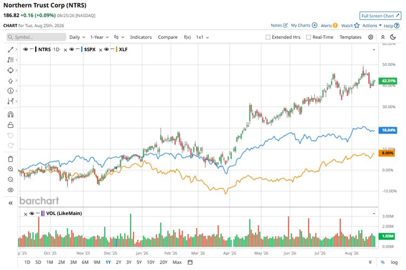The width and height of the screenshot is (406, 270).
Task: Open chart Templates
Action: pyautogui.click(x=350, y=37)
